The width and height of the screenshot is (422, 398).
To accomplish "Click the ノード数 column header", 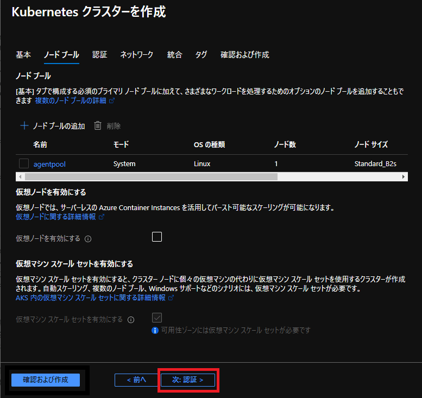I will [285, 144].
